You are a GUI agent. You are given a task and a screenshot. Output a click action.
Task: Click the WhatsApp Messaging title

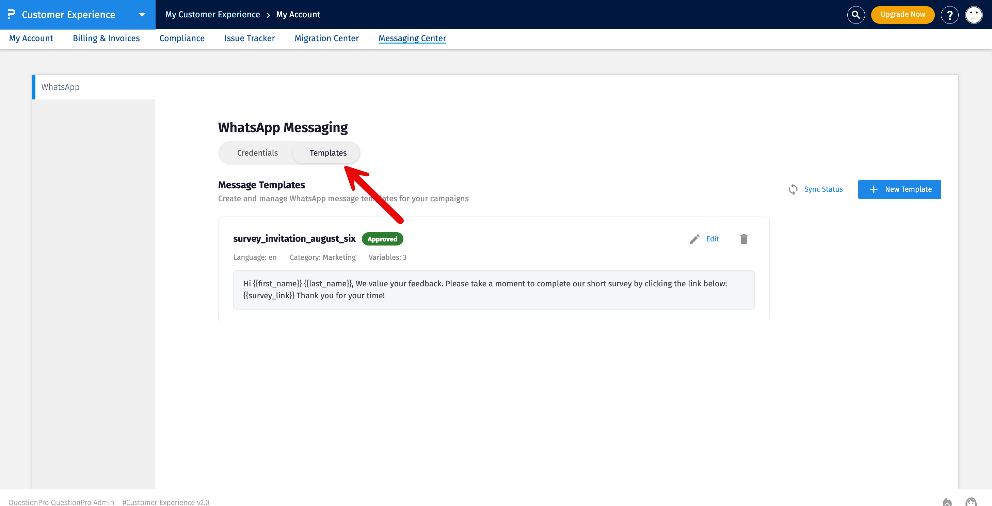tap(283, 127)
